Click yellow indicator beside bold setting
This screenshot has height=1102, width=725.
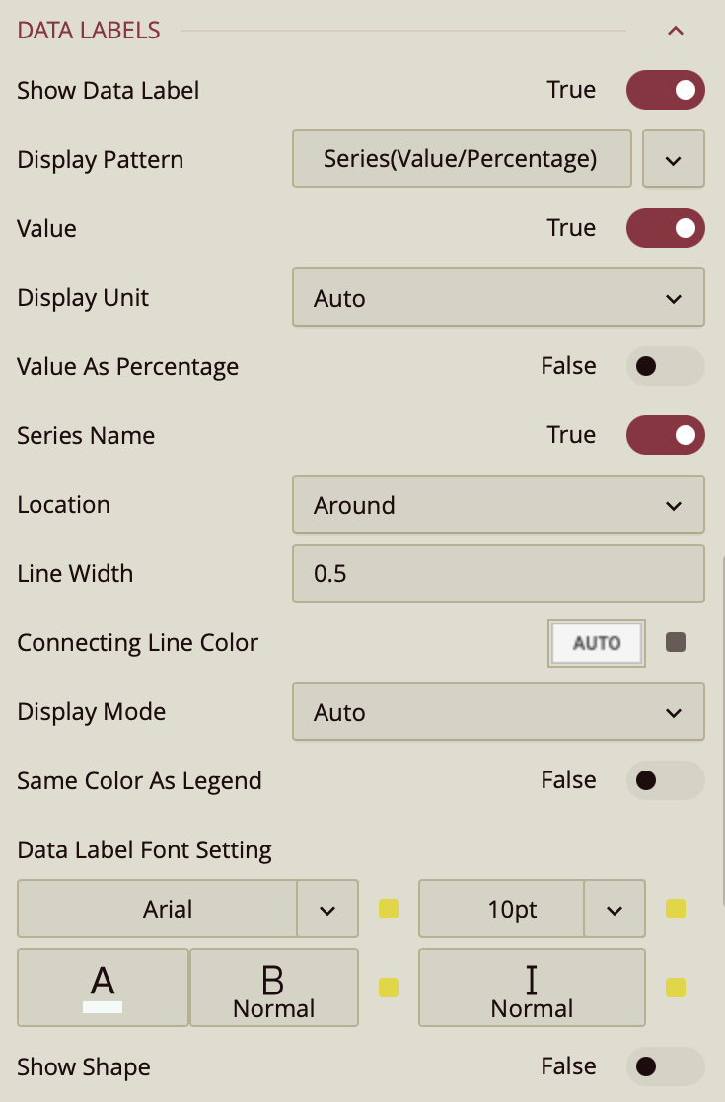point(389,988)
